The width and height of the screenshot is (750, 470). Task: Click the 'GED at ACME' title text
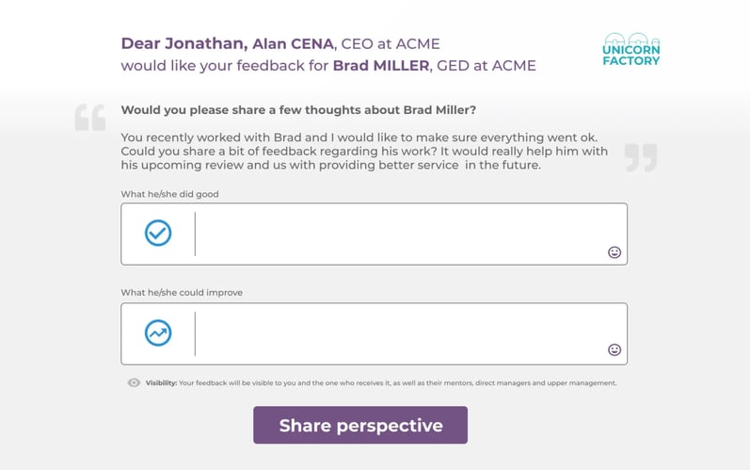(487, 66)
